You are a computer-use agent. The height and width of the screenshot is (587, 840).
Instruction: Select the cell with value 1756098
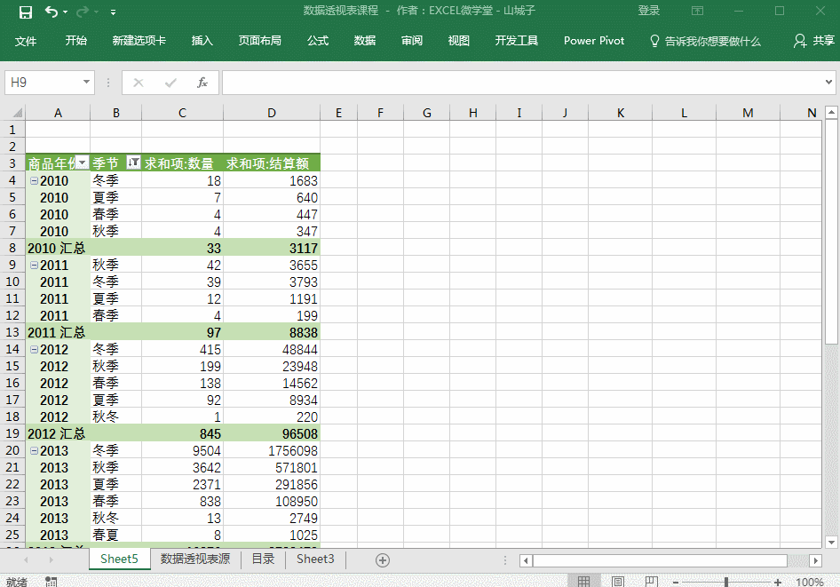click(272, 451)
